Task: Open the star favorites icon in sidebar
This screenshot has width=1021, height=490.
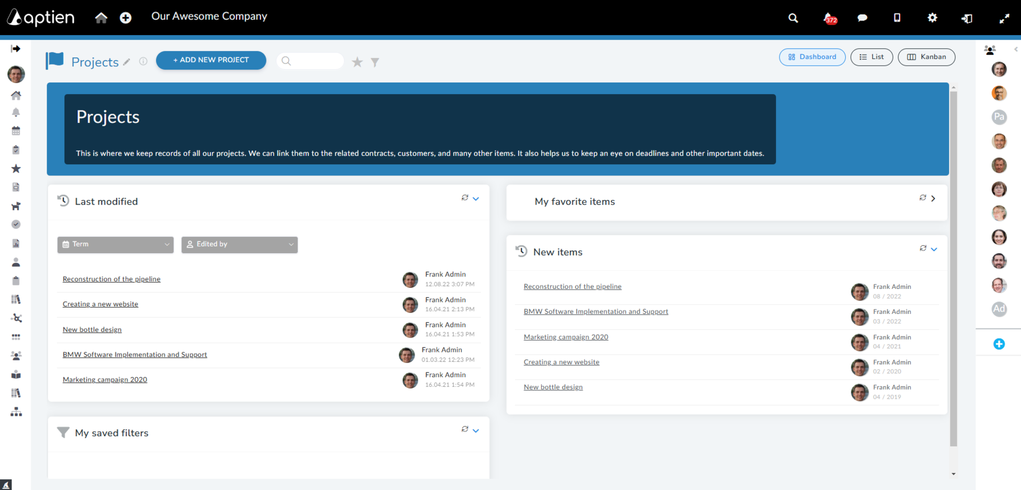Action: [16, 169]
